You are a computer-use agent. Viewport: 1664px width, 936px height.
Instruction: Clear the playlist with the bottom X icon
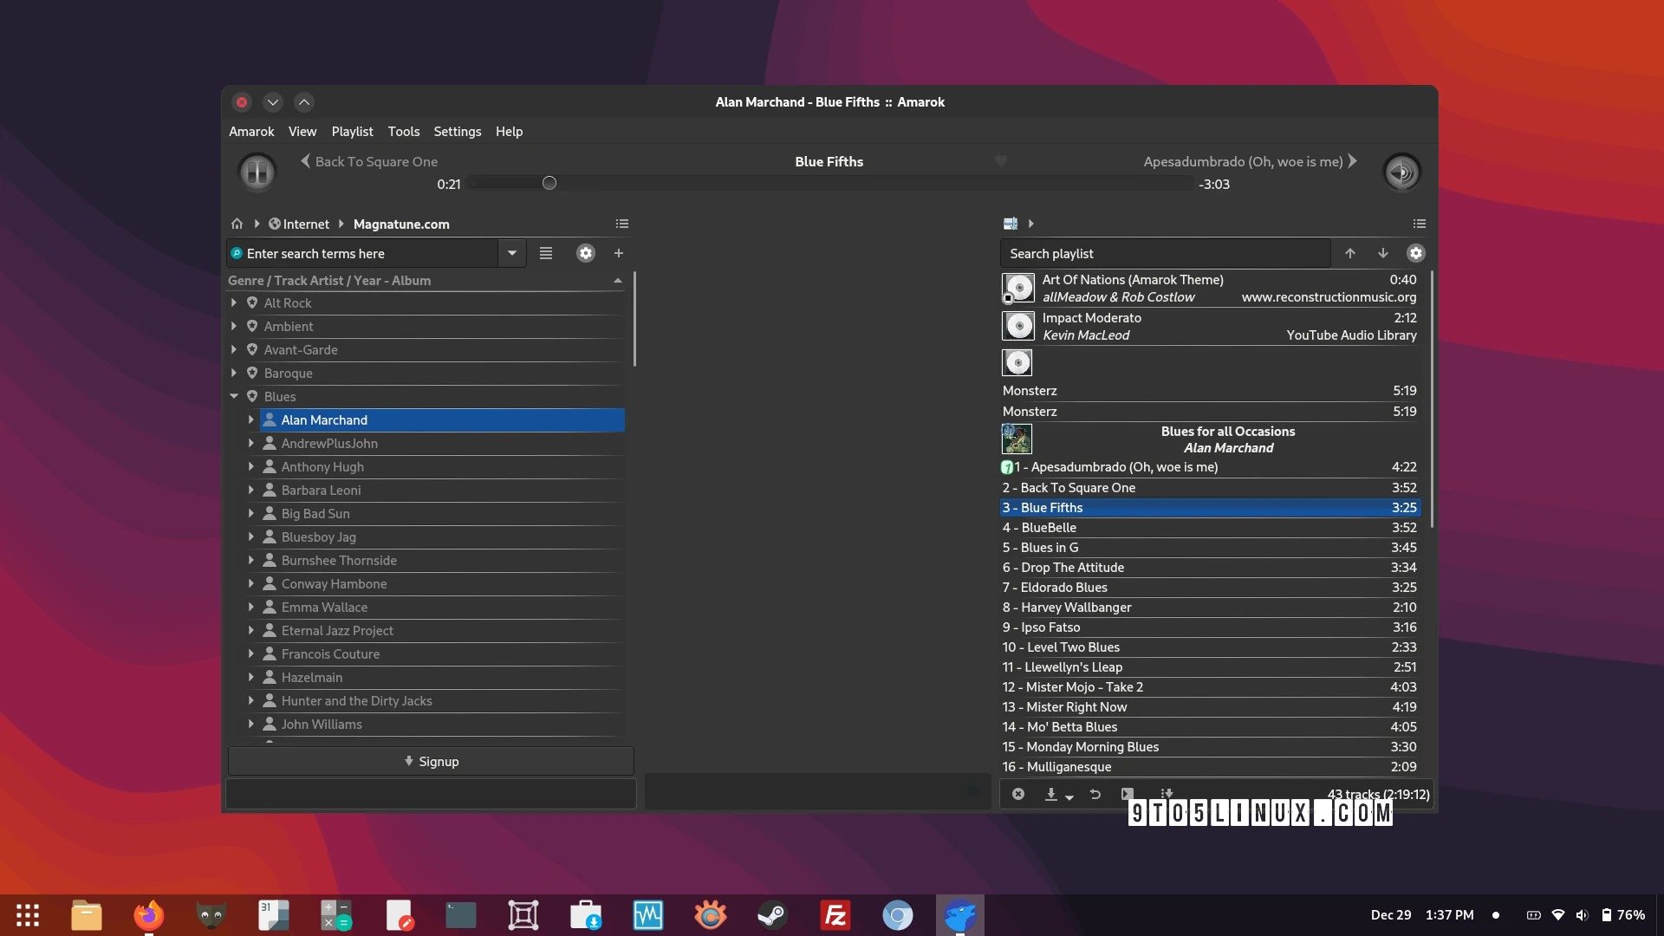click(1018, 794)
